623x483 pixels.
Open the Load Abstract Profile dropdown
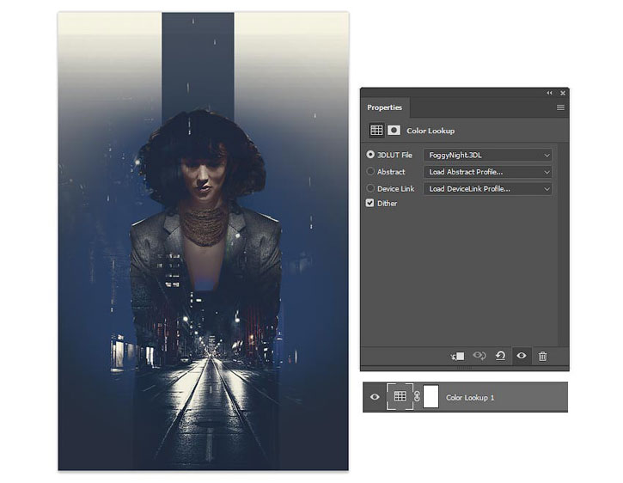click(487, 172)
